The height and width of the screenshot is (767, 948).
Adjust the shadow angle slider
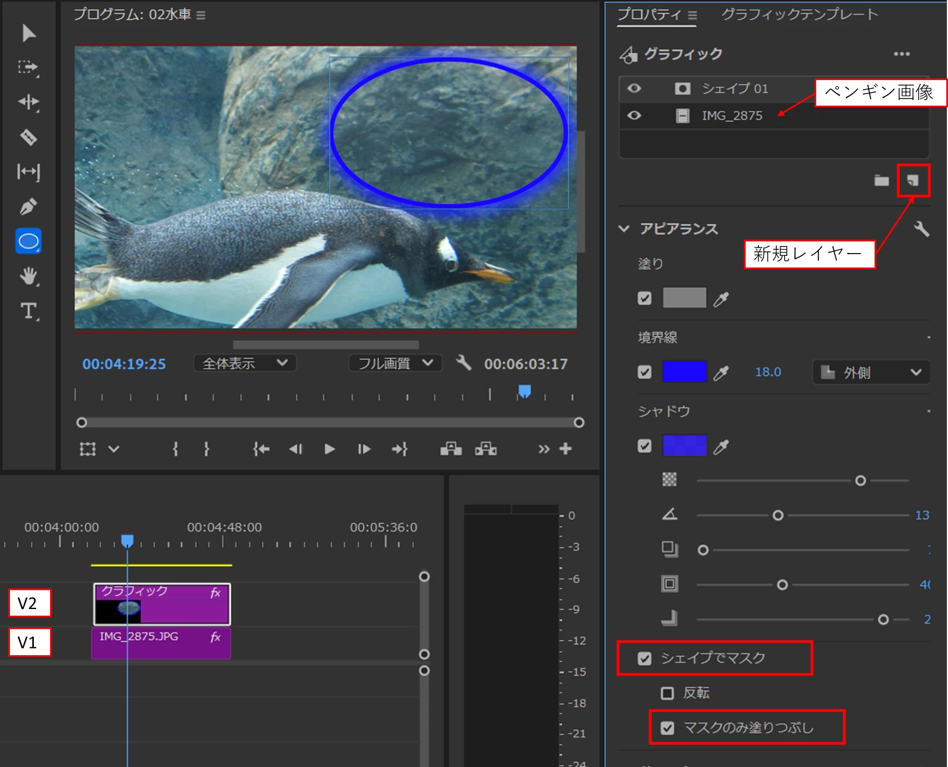pyautogui.click(x=778, y=516)
